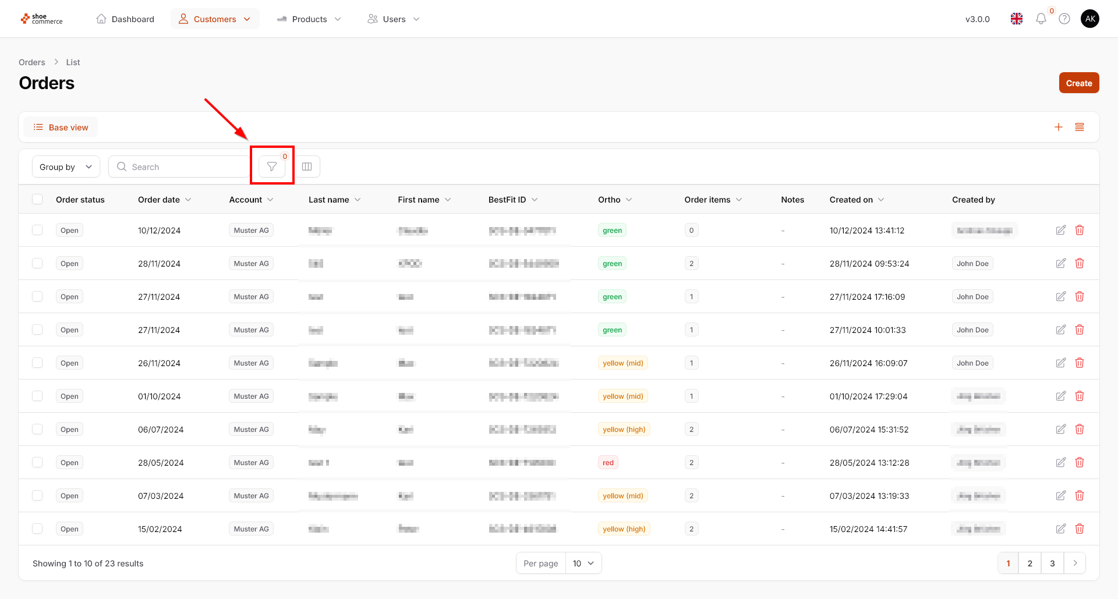Edit the order dated 10/12/2024
Viewport: 1118px width, 599px height.
[1061, 230]
